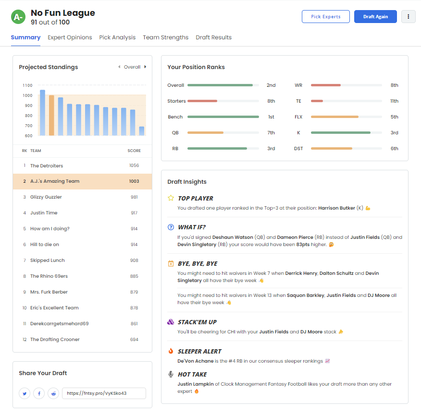Click the Pick Experts button
Screen dimensions: 421x413
coord(325,16)
